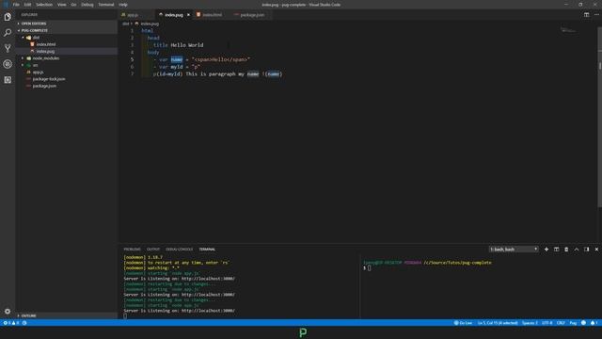
Task: Open package-lock.json in the explorer
Action: coord(49,79)
